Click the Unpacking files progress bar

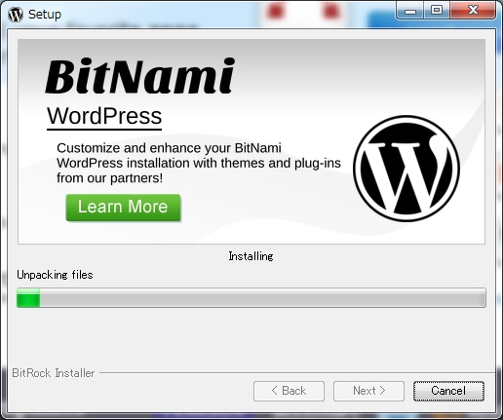[x=251, y=297]
